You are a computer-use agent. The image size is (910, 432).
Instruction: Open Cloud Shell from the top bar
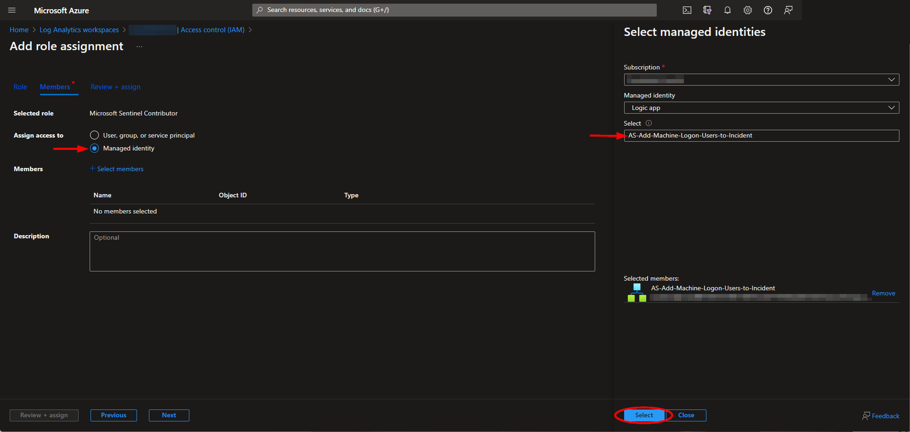point(687,10)
